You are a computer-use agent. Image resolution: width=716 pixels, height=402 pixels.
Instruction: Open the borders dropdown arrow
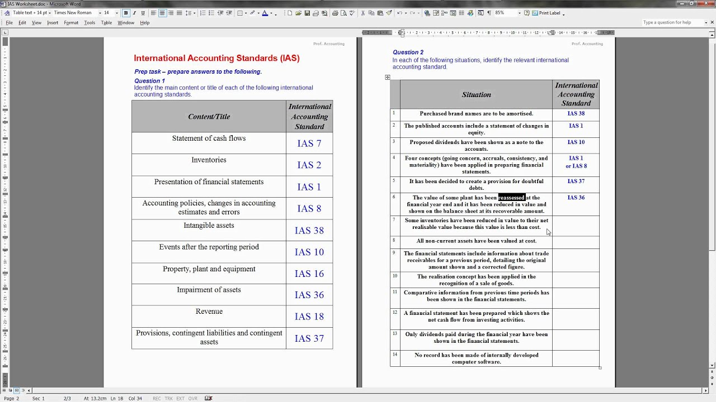(x=246, y=13)
